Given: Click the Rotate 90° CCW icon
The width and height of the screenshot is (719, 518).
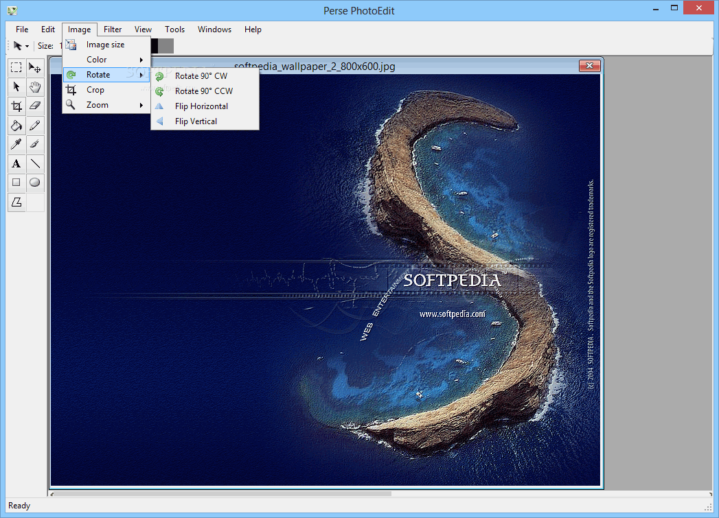Looking at the screenshot, I should (x=159, y=91).
